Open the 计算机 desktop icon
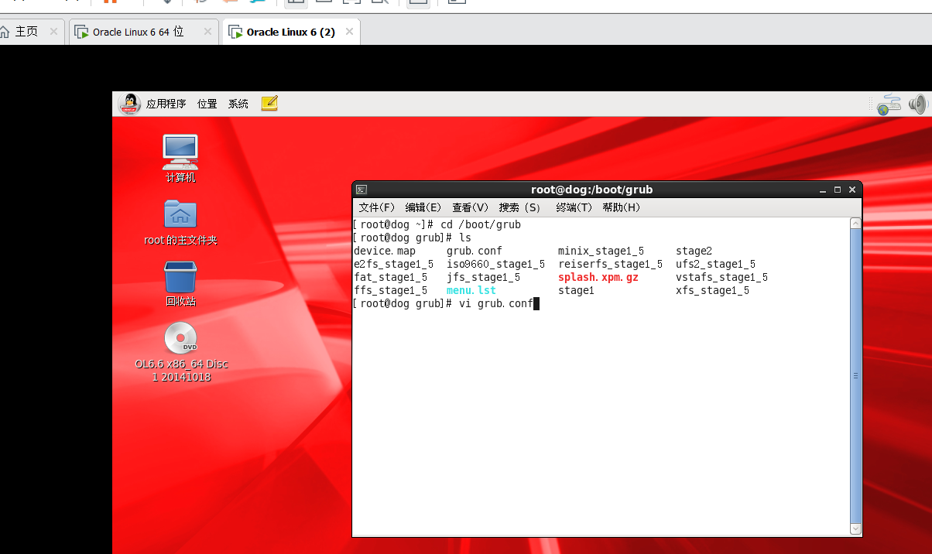 click(180, 159)
